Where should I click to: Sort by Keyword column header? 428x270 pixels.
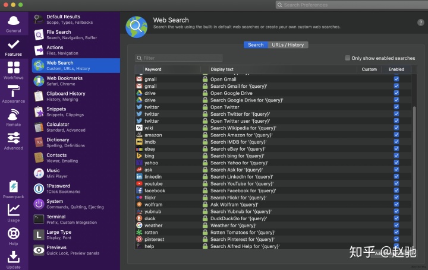pos(172,69)
